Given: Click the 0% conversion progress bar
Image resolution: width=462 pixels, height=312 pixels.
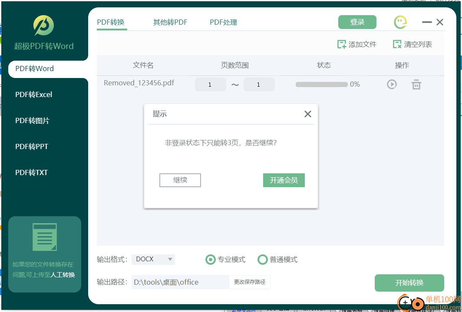Looking at the screenshot, I should click(x=321, y=84).
